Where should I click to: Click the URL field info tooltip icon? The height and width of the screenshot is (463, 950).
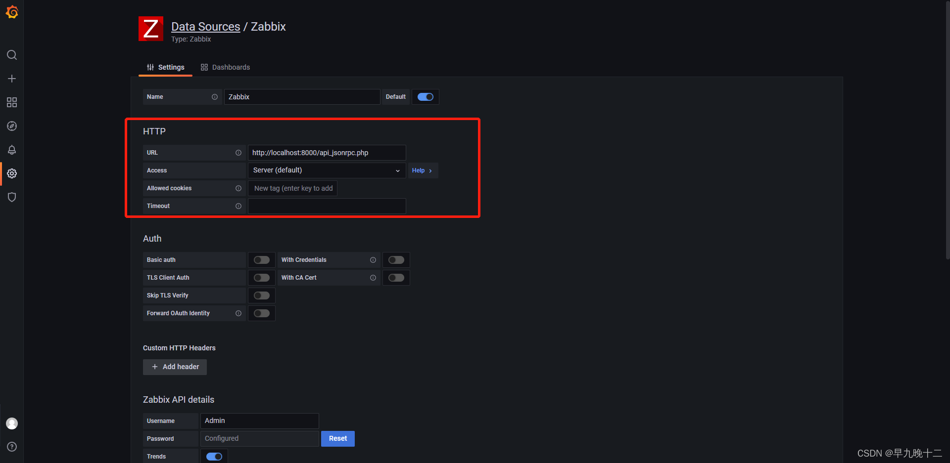pyautogui.click(x=239, y=153)
